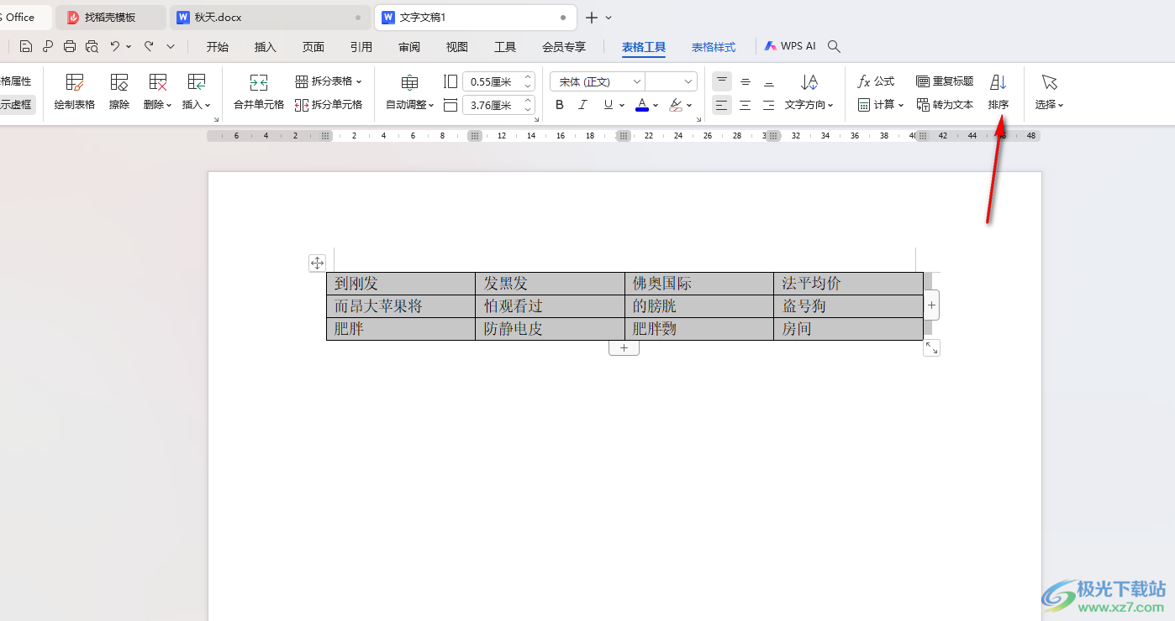Insert a Formula (公式) in the table
This screenshot has width=1175, height=621.
(876, 81)
